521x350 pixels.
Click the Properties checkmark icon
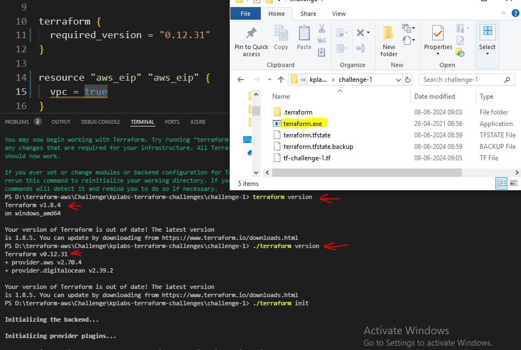(x=438, y=34)
